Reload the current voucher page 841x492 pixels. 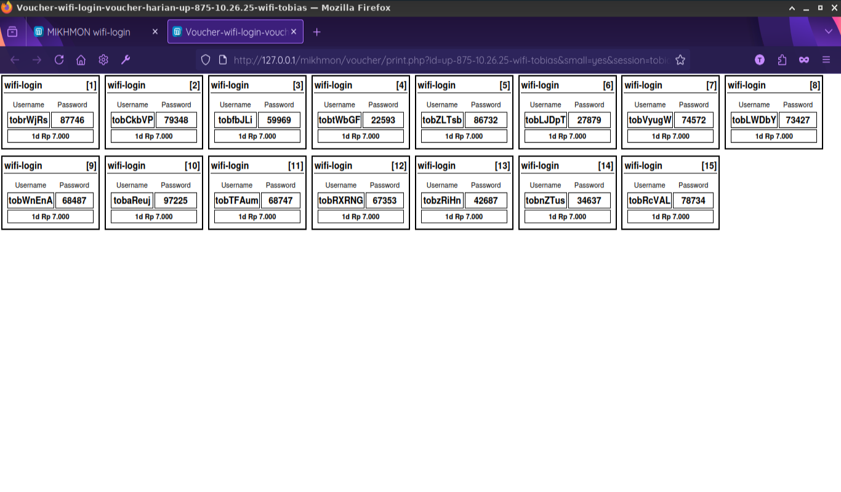(x=59, y=60)
